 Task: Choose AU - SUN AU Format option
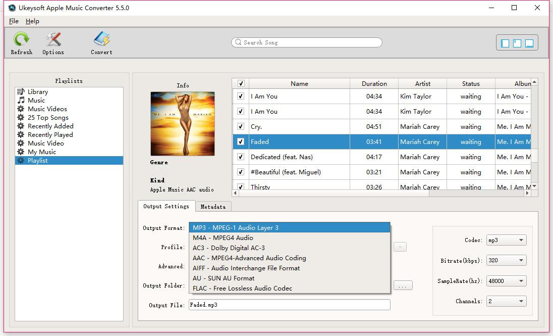coord(290,278)
